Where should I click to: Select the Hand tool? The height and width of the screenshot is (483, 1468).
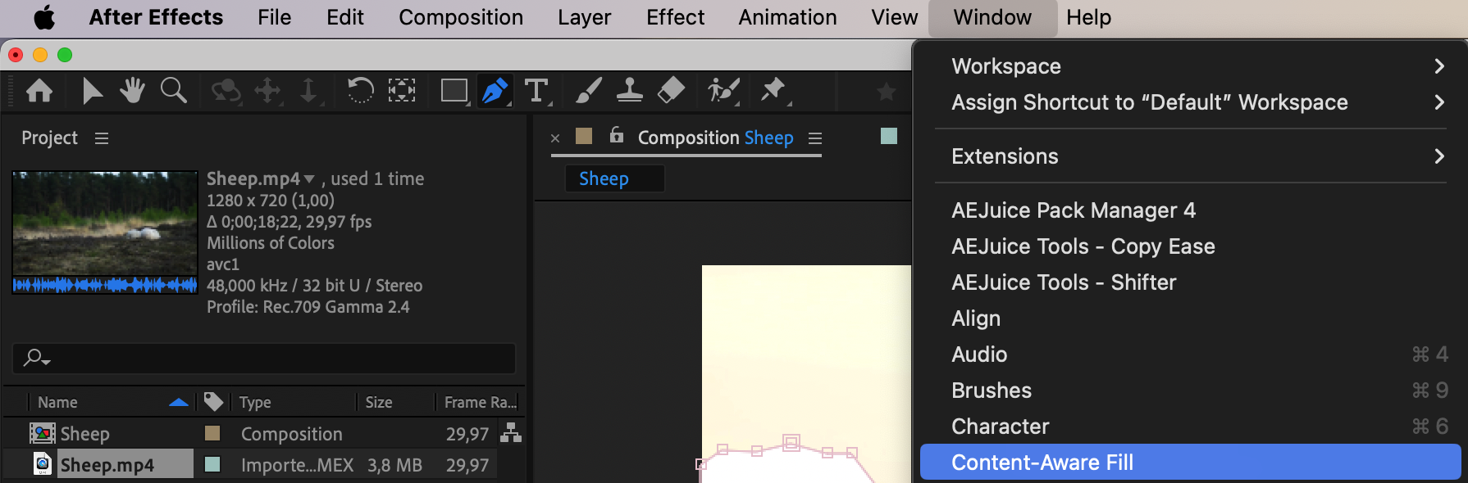pos(132,90)
